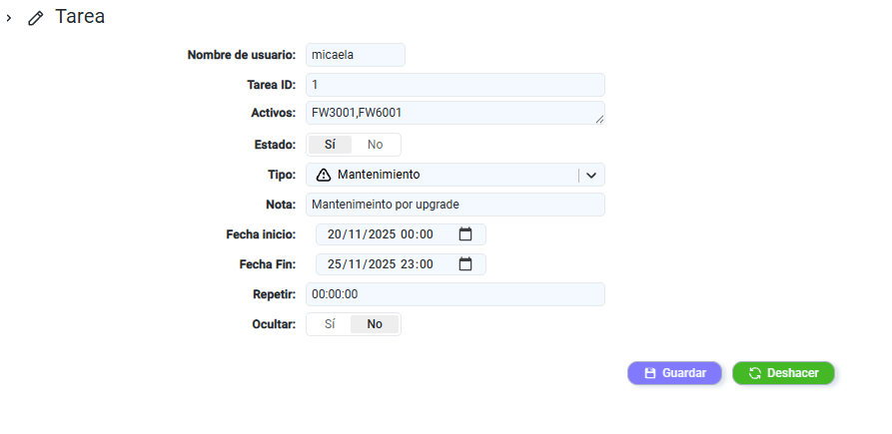Click the Fecha Fin label

click(268, 264)
